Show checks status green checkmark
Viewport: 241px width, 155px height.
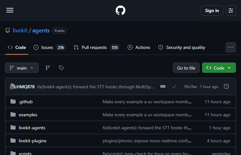(174, 87)
